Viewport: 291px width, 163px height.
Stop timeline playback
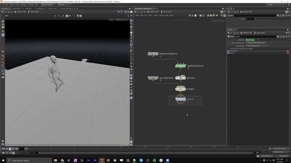[x=10, y=149]
